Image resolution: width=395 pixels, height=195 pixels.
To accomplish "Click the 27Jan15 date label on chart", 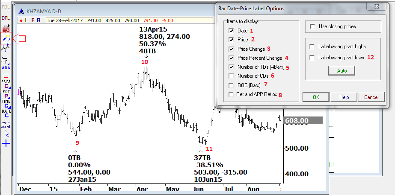I will pyautogui.click(x=82, y=179).
